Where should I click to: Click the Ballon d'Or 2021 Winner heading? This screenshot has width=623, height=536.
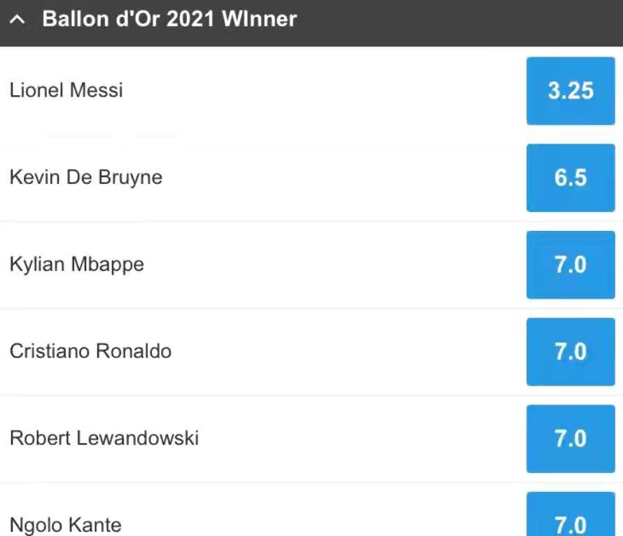169,19
